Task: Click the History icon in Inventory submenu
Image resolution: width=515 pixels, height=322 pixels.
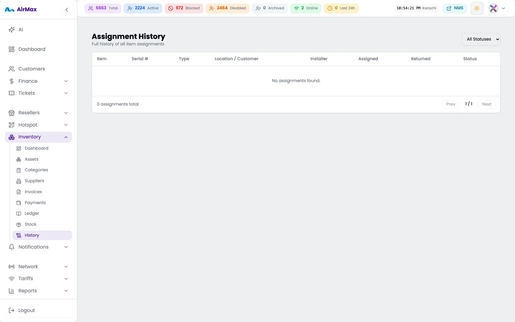Action: coord(19,235)
